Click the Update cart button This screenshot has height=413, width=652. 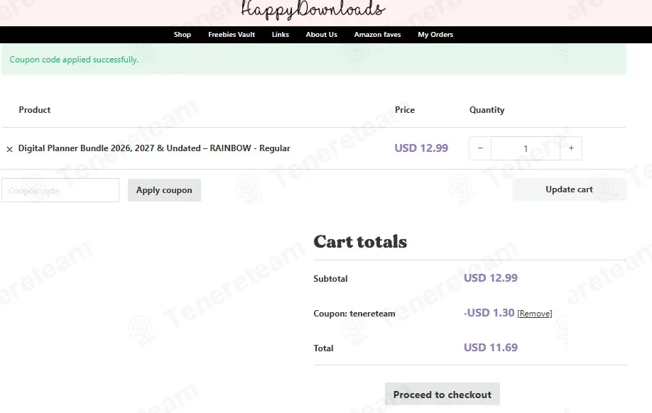pyautogui.click(x=569, y=189)
